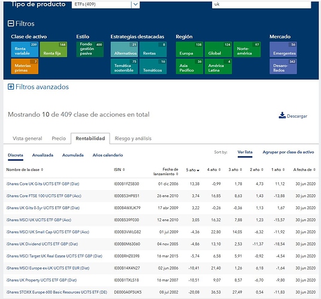
Task: Select the Global region filter tile
Action: tap(218, 50)
